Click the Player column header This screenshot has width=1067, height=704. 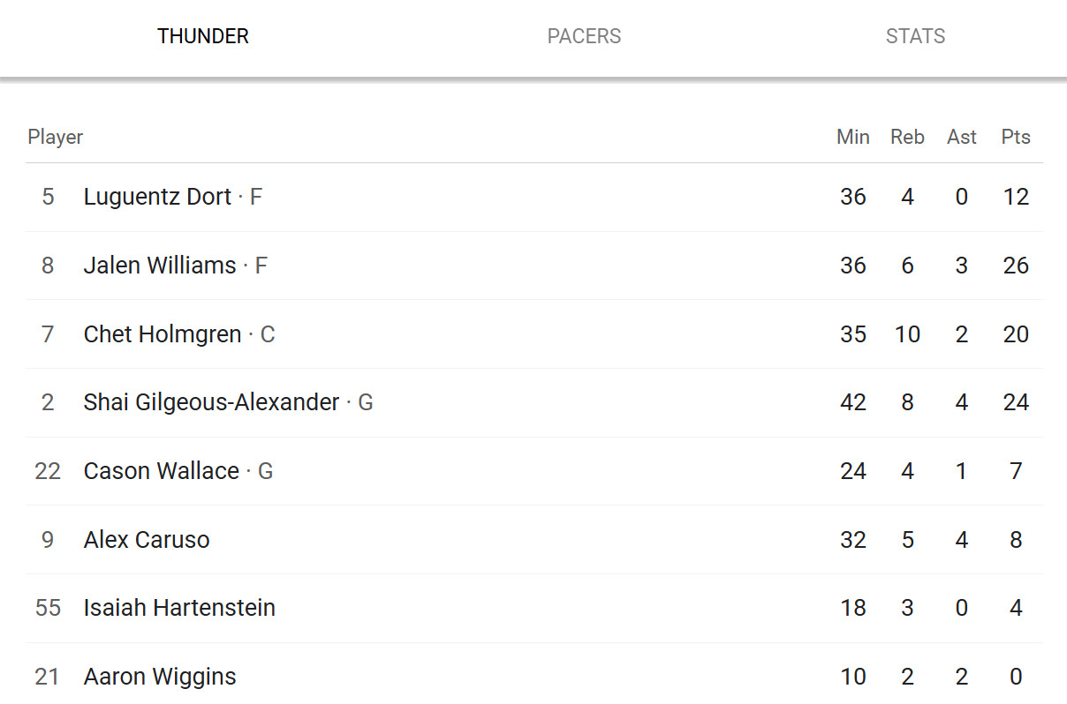point(56,137)
